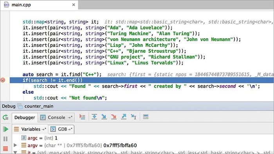
Task: Click the Run to Cursor icon
Action: 133,117
